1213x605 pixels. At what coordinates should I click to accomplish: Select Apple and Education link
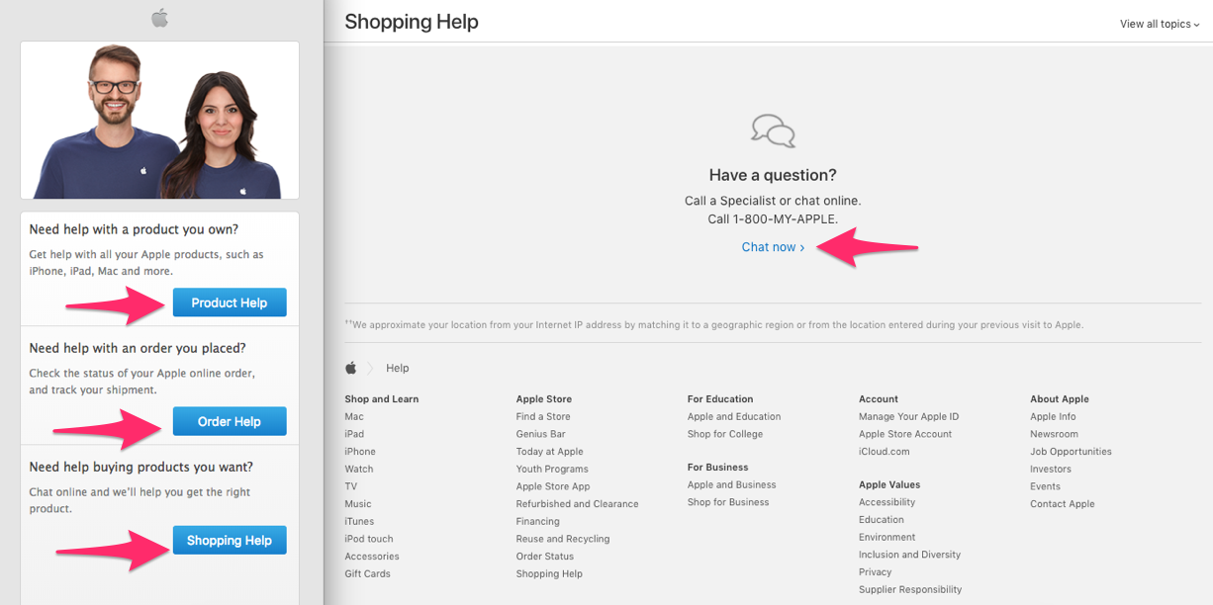click(734, 416)
